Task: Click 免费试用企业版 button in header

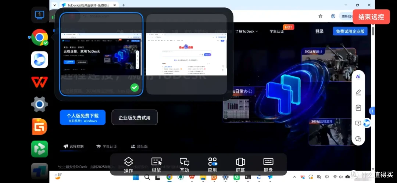Action: coord(350,31)
